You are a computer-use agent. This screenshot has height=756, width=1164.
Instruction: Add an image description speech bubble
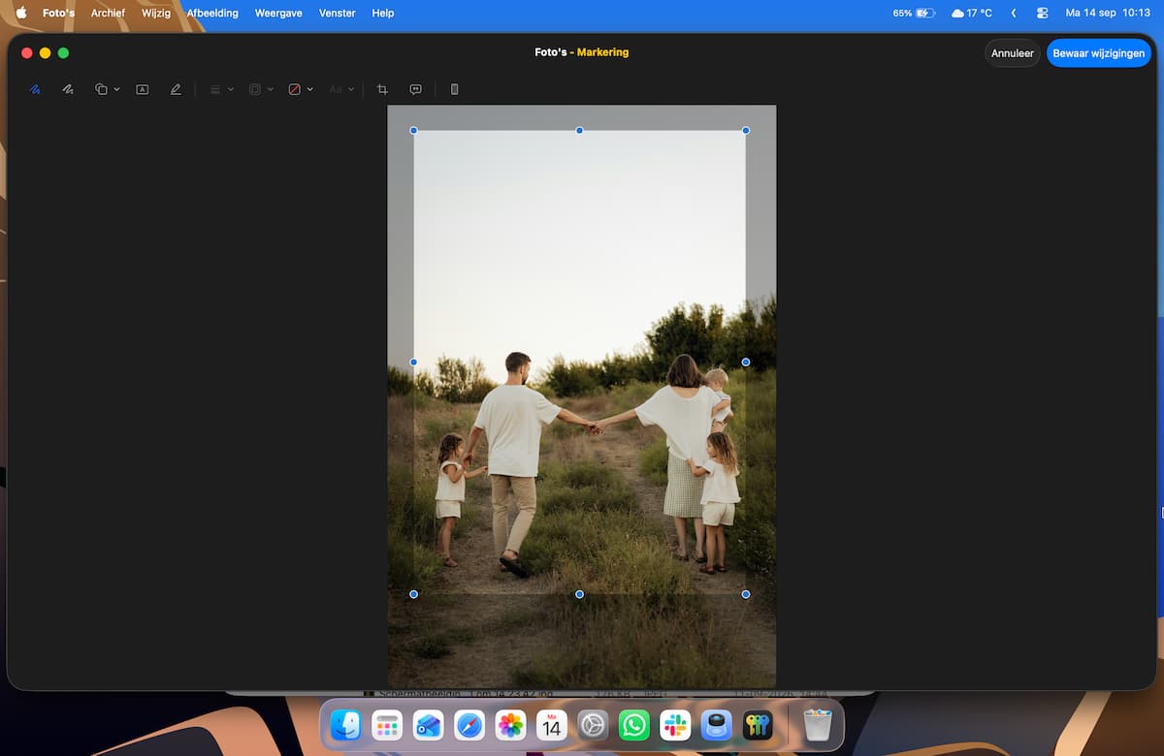click(415, 89)
